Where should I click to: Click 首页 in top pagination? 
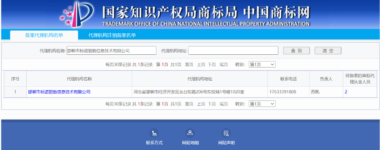[189, 64]
